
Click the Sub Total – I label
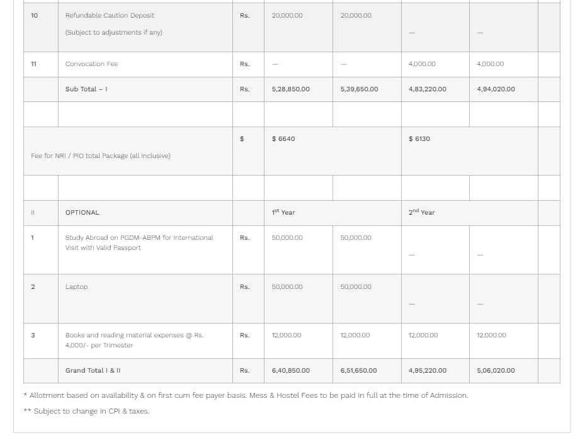click(x=86, y=89)
